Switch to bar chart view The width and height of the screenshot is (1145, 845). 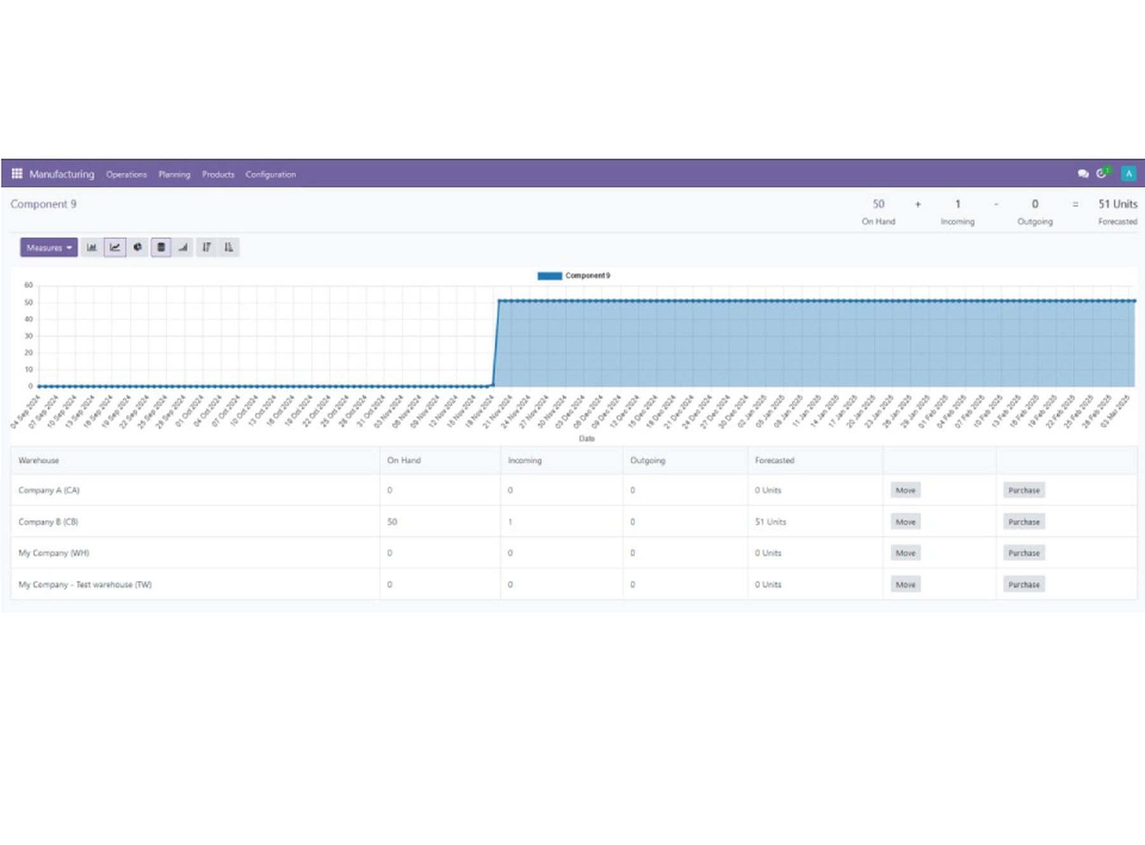tap(92, 248)
